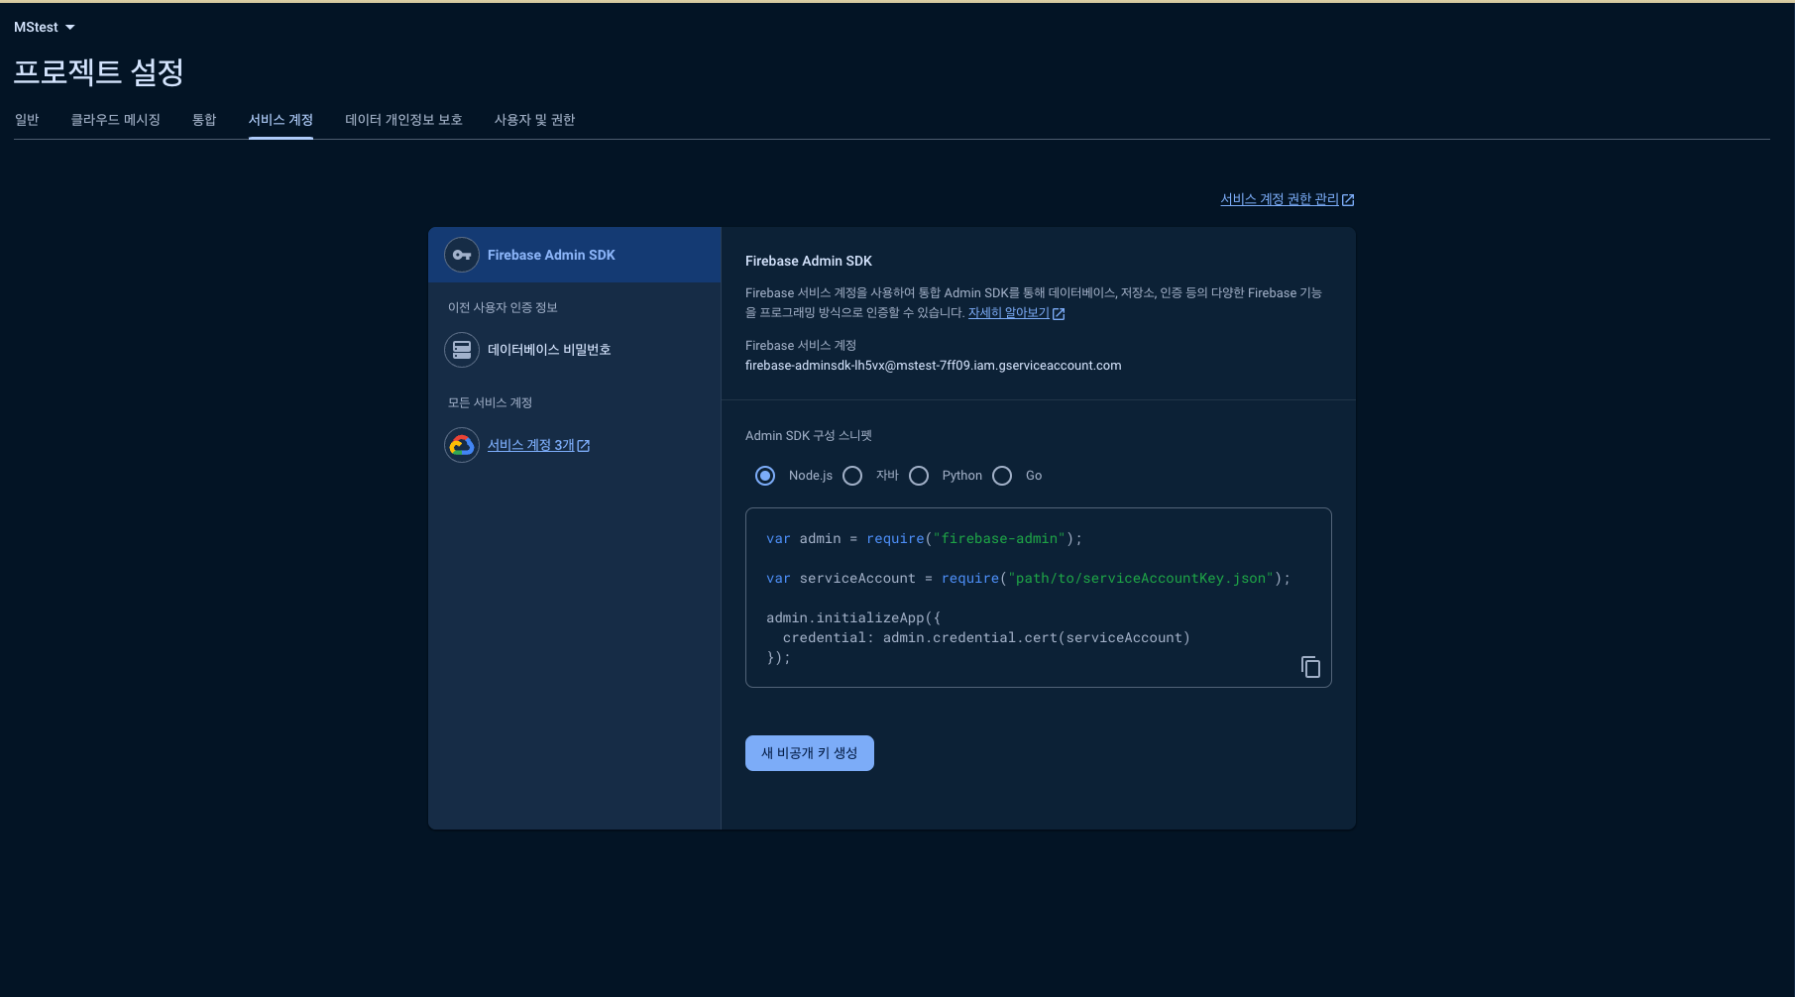Viewport: 1795px width, 997px height.
Task: Select Firebase Admin SDK sidebar item
Action: pos(575,255)
